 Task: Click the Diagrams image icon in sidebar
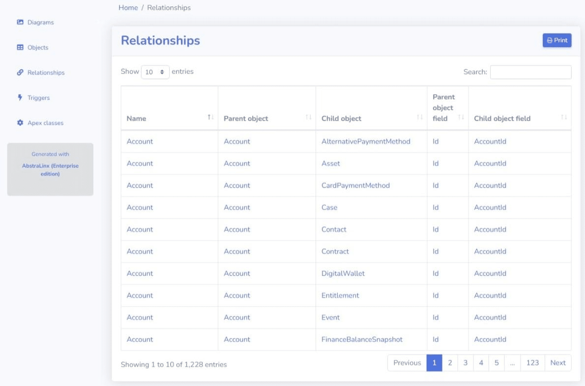(x=20, y=22)
